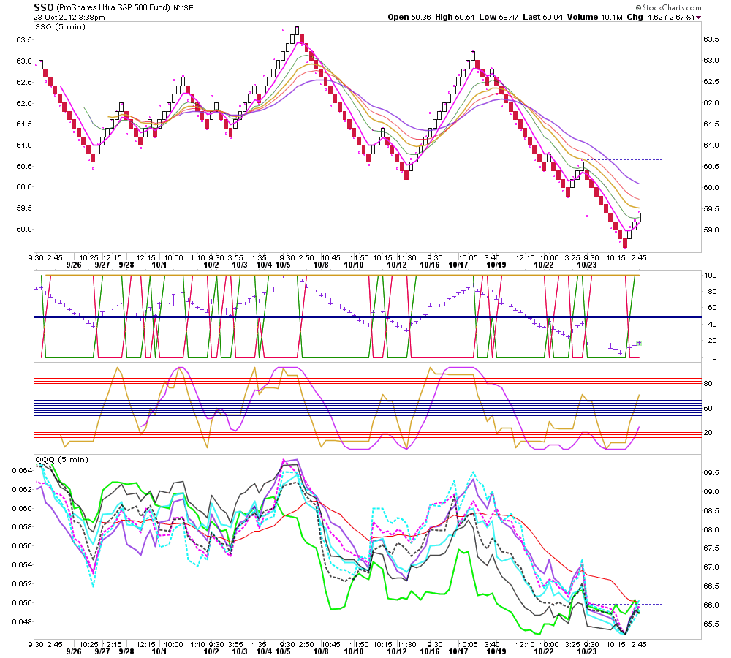Click the High 59.51 price readout
731x658 pixels.
click(x=455, y=18)
